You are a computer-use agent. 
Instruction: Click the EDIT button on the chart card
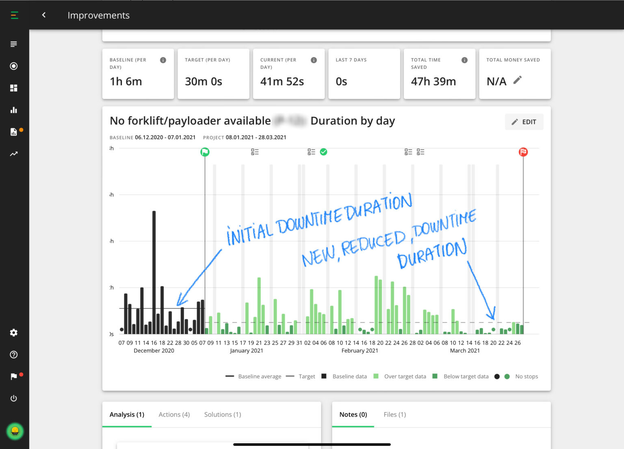524,122
